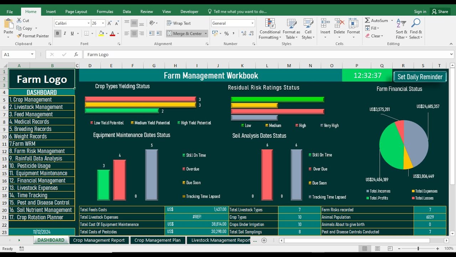Click the Decrease Indent icon

tap(152, 34)
